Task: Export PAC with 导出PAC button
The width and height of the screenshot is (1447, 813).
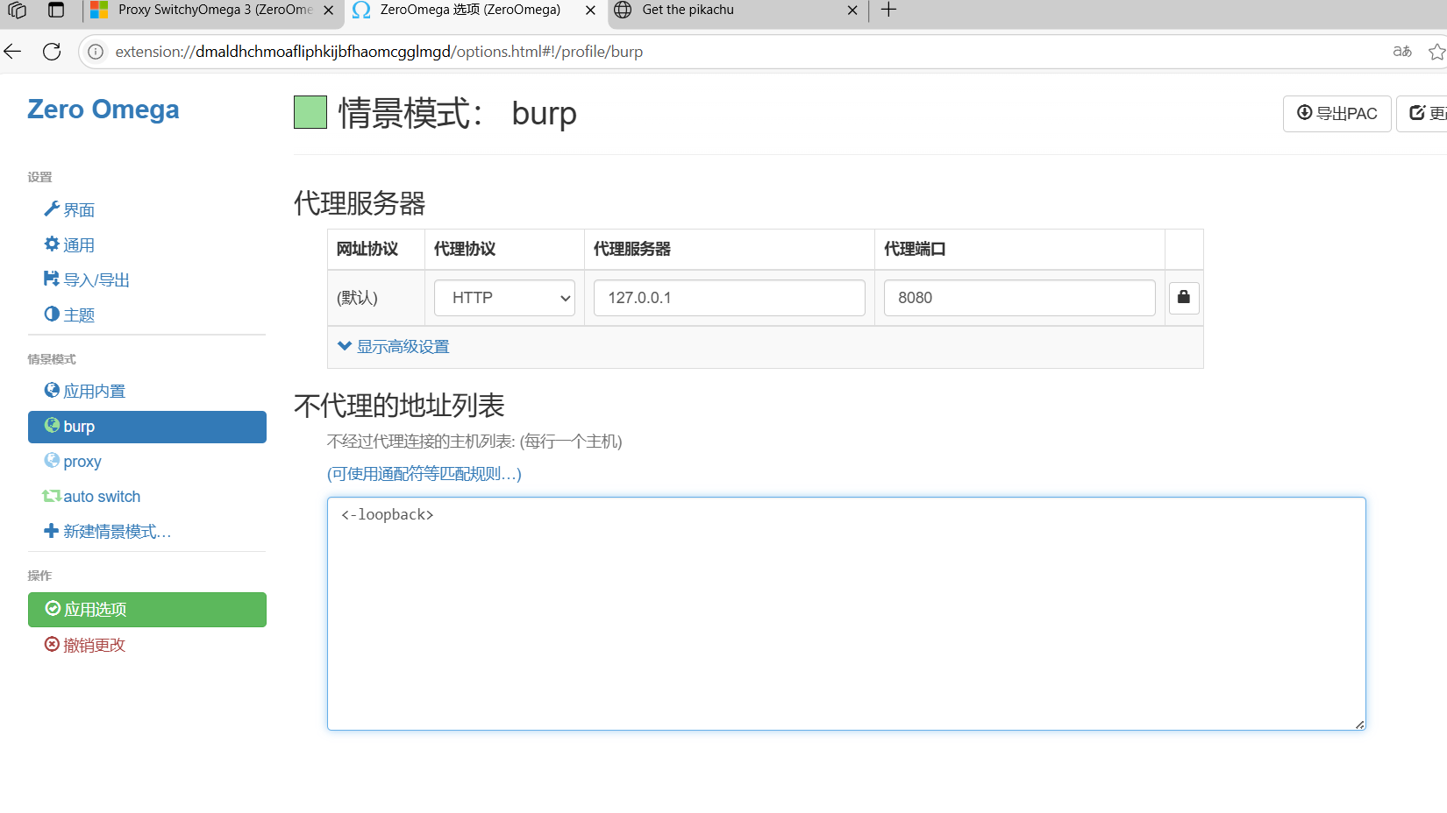Action: pos(1337,114)
